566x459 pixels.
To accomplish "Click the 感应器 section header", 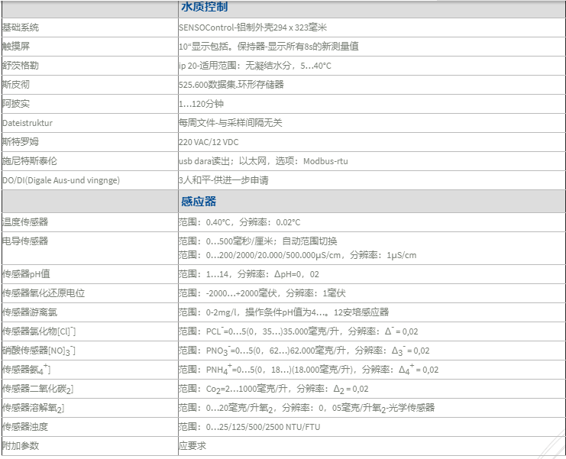I will pos(199,202).
